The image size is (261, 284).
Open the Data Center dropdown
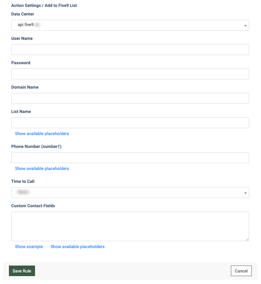pos(130,25)
